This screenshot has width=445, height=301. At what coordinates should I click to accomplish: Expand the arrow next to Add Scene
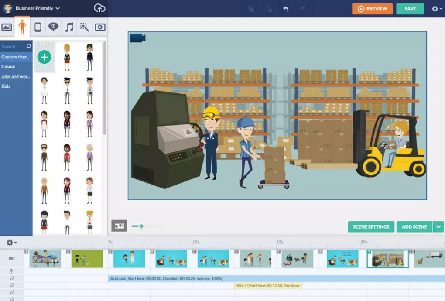[x=438, y=227]
